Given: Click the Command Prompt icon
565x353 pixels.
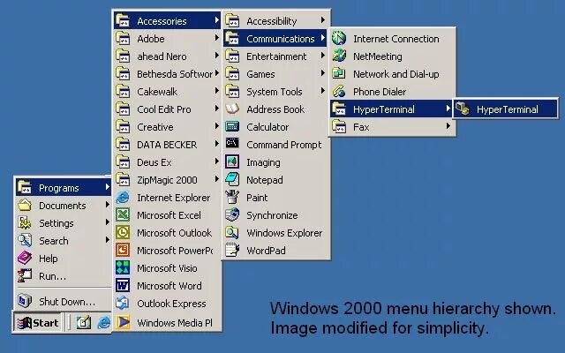Looking at the screenshot, I should (232, 145).
